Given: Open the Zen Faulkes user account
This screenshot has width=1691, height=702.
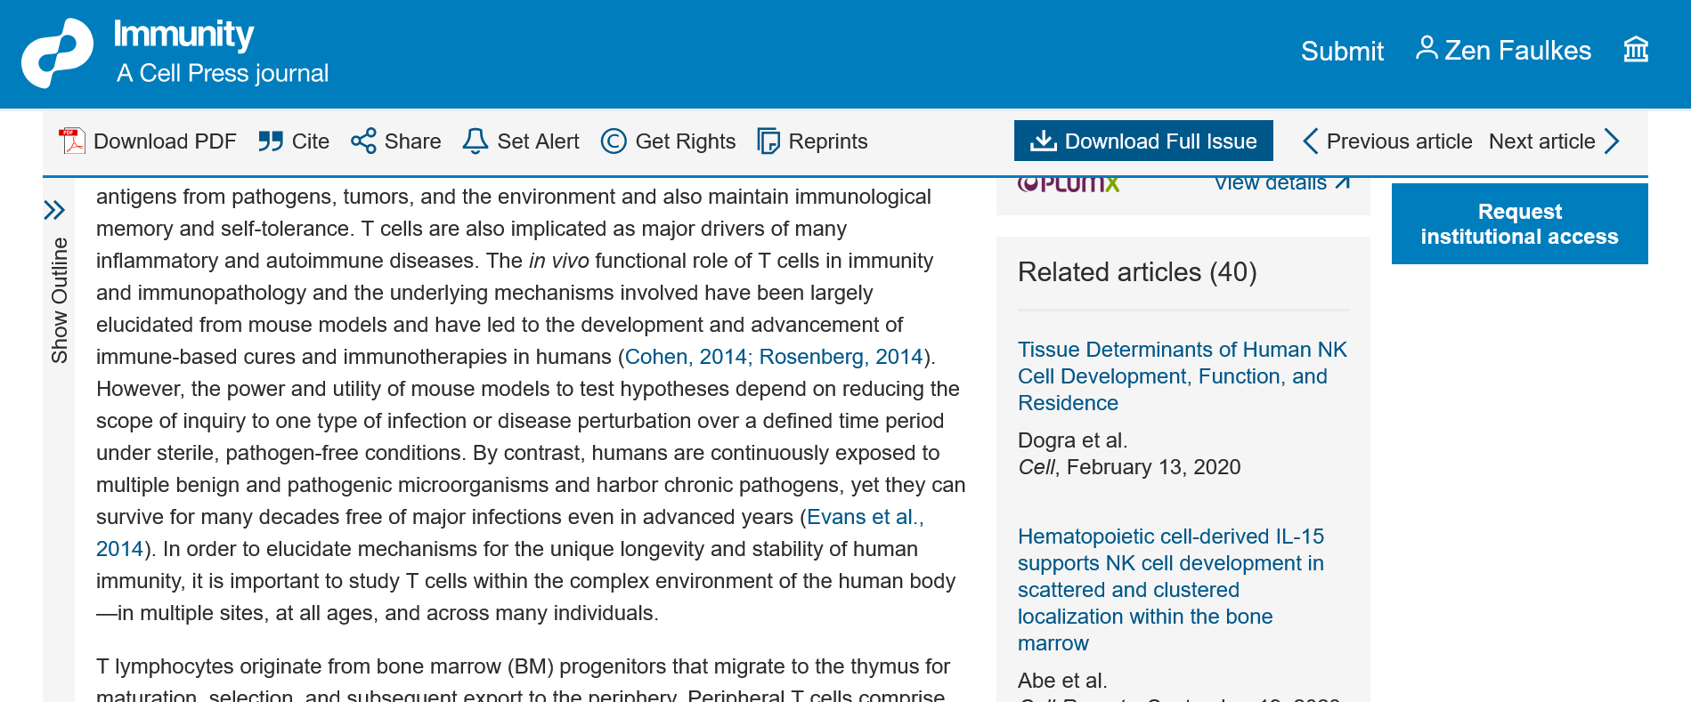Looking at the screenshot, I should pos(1503,50).
